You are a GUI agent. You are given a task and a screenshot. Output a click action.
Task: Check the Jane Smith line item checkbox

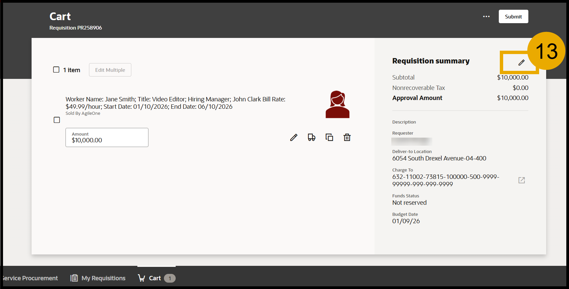coord(57,120)
